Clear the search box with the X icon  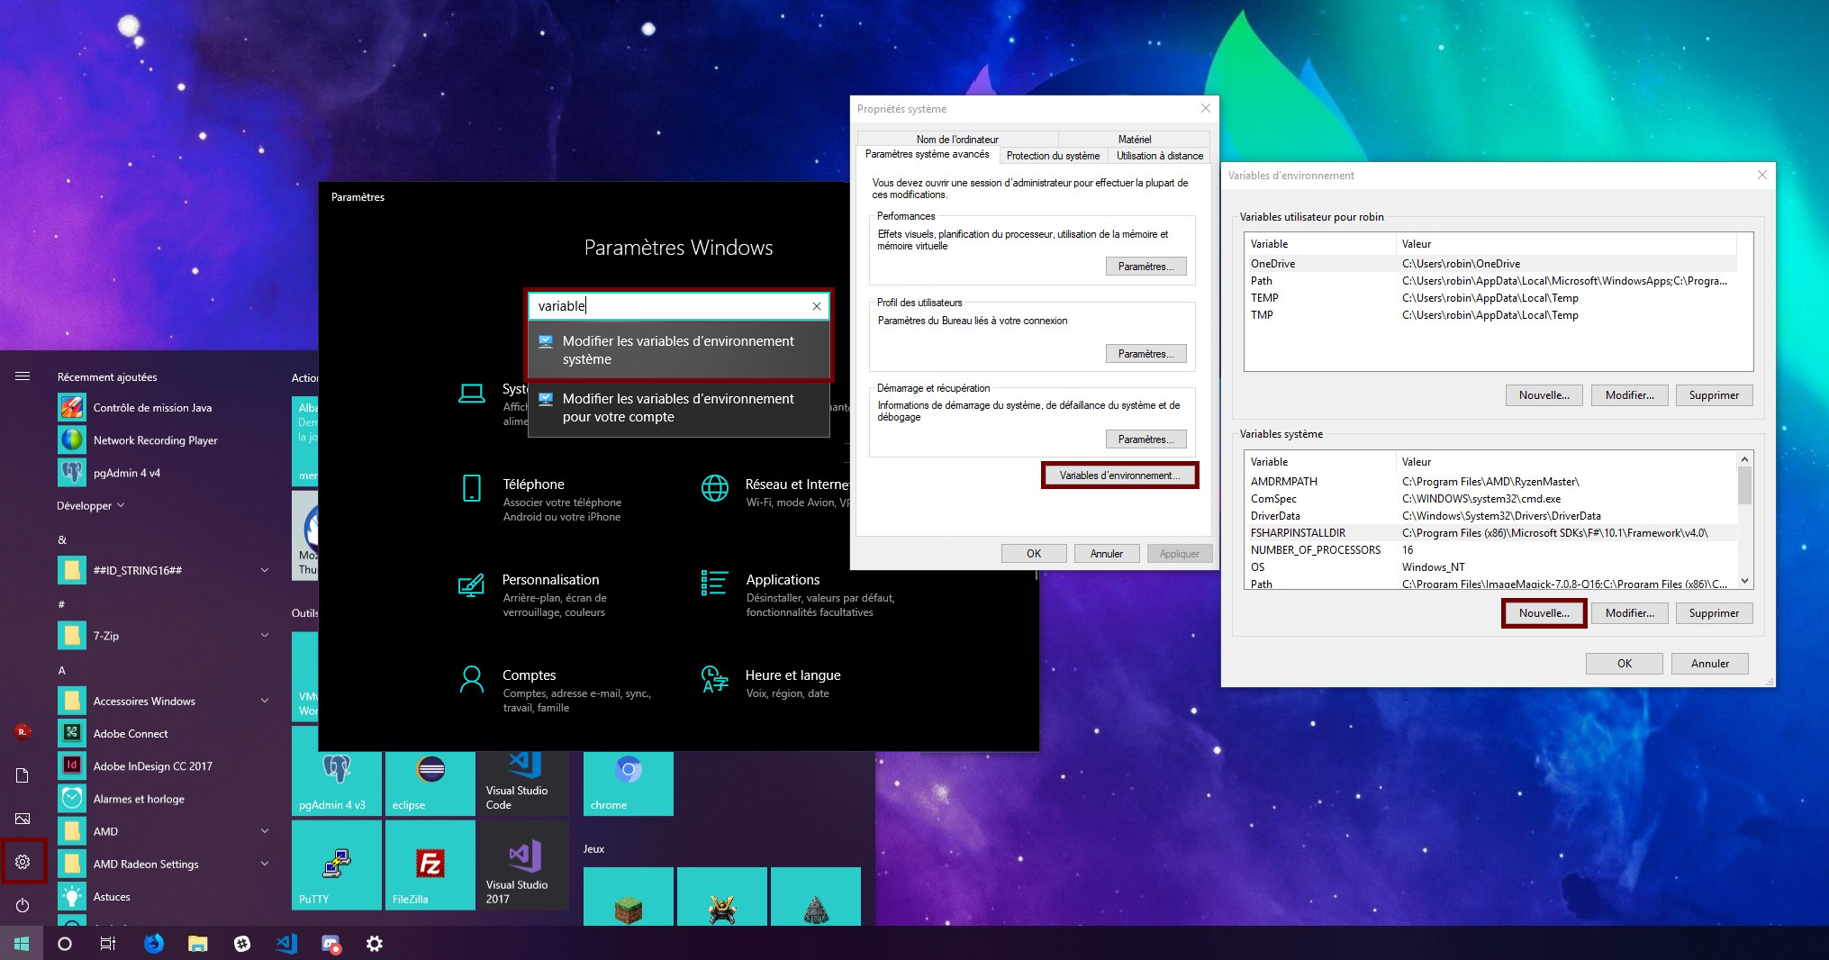click(x=816, y=306)
